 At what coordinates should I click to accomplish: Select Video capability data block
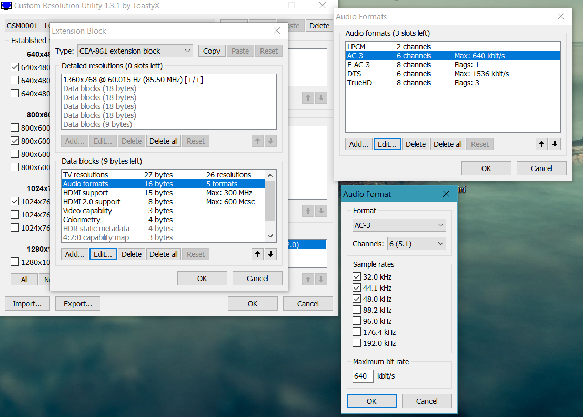tap(163, 211)
